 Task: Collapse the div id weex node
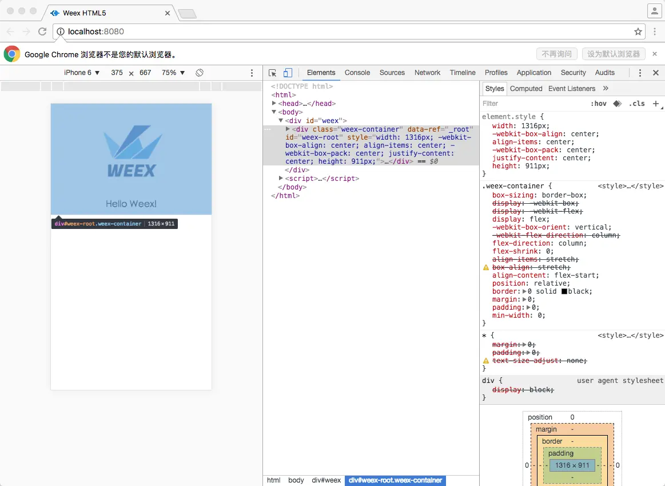[x=281, y=121]
